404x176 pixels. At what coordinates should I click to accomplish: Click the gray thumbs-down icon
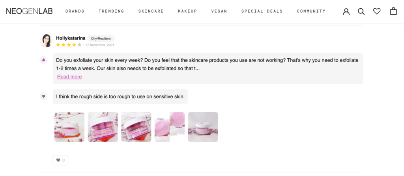43,96
